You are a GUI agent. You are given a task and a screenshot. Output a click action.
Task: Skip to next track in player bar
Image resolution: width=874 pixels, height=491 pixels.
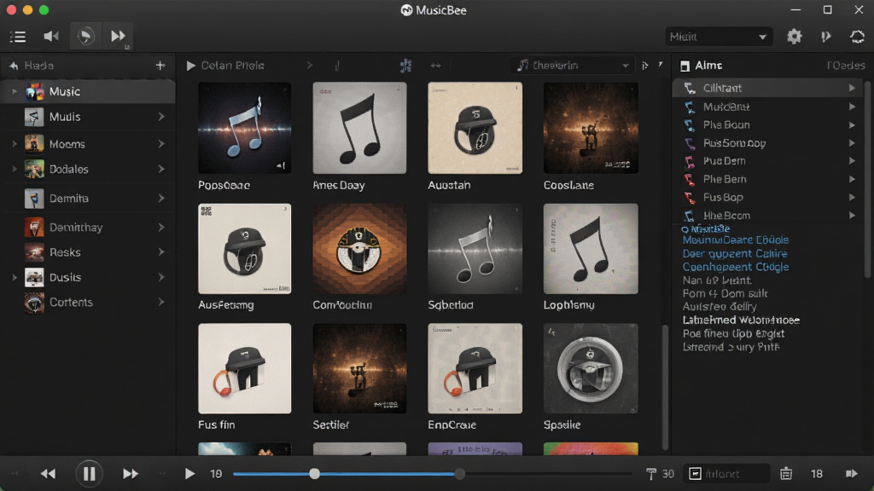[131, 474]
